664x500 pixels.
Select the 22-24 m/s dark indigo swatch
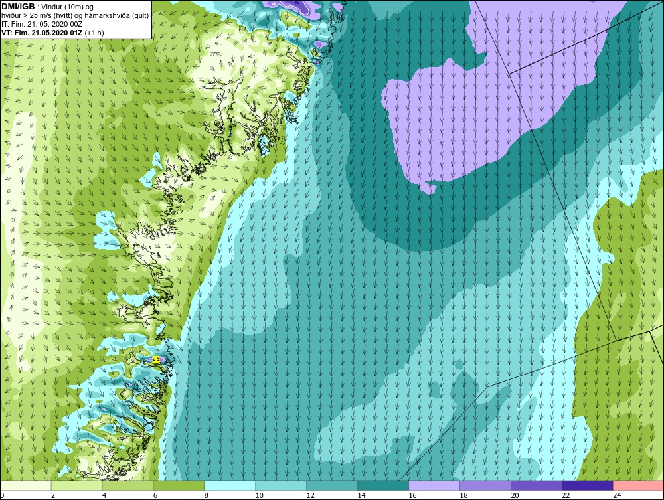588,485
